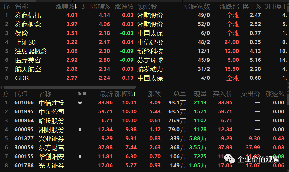This screenshot has width=289, height=172.
Task: Click the star-dot marker column header icon
Action: (x=82, y=94)
